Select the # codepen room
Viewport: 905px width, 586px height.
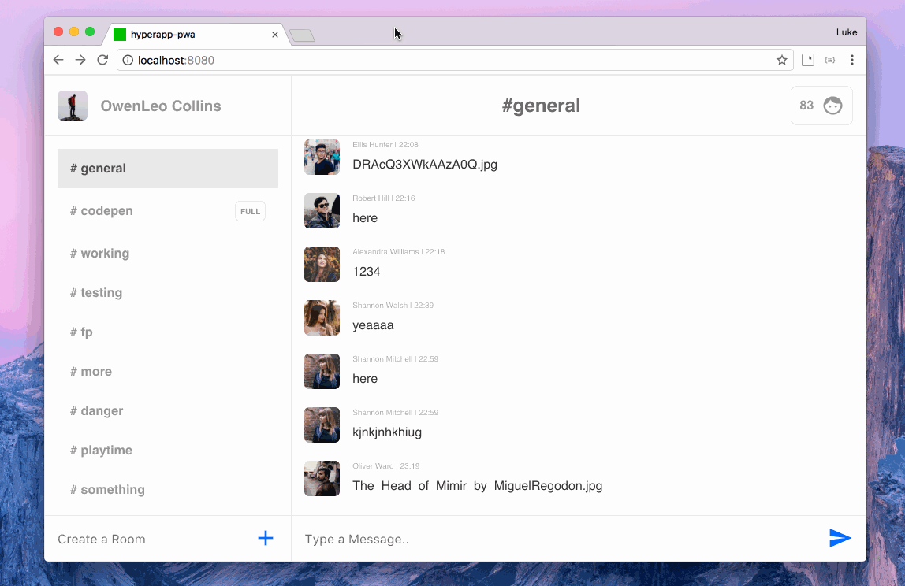102,211
